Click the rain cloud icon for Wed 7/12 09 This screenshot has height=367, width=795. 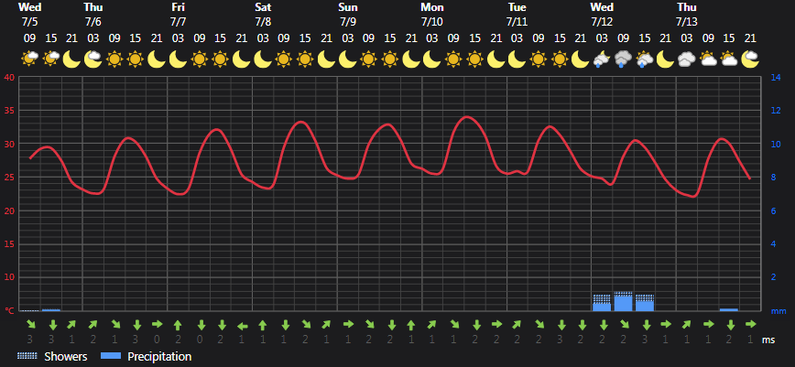click(623, 59)
